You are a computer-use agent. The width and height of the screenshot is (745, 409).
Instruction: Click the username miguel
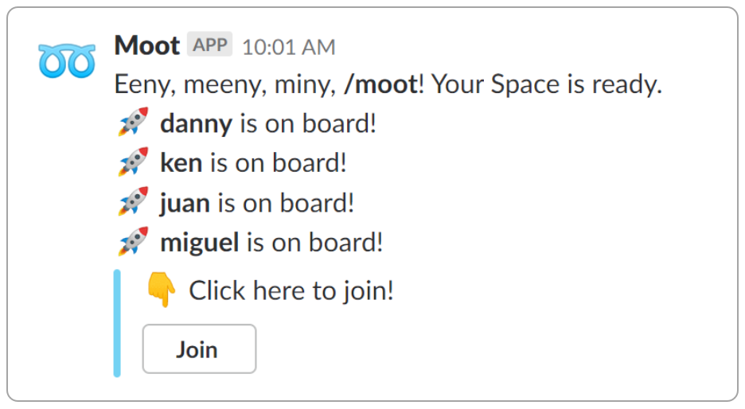tap(199, 243)
